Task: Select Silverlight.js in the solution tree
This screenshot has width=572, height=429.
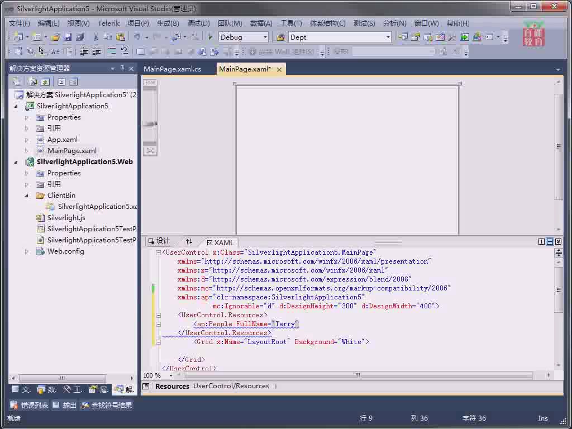Action: click(66, 218)
